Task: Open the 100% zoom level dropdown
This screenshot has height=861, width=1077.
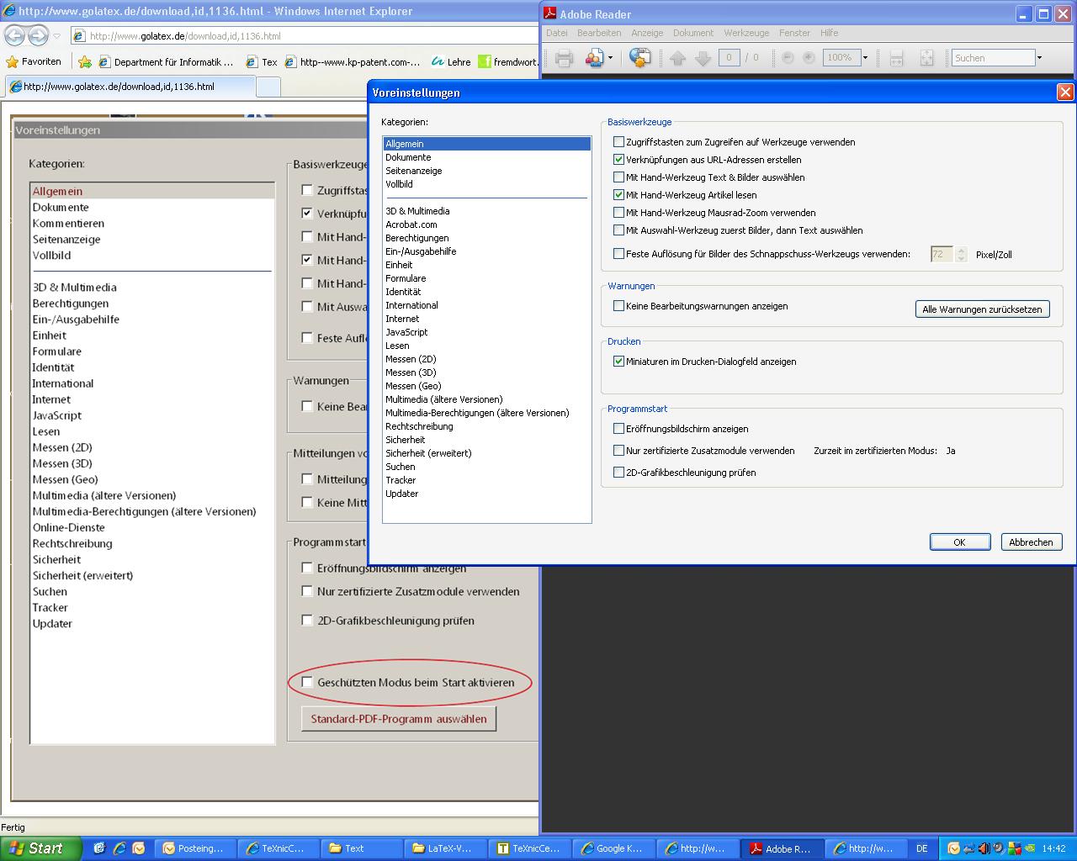Action: point(864,58)
